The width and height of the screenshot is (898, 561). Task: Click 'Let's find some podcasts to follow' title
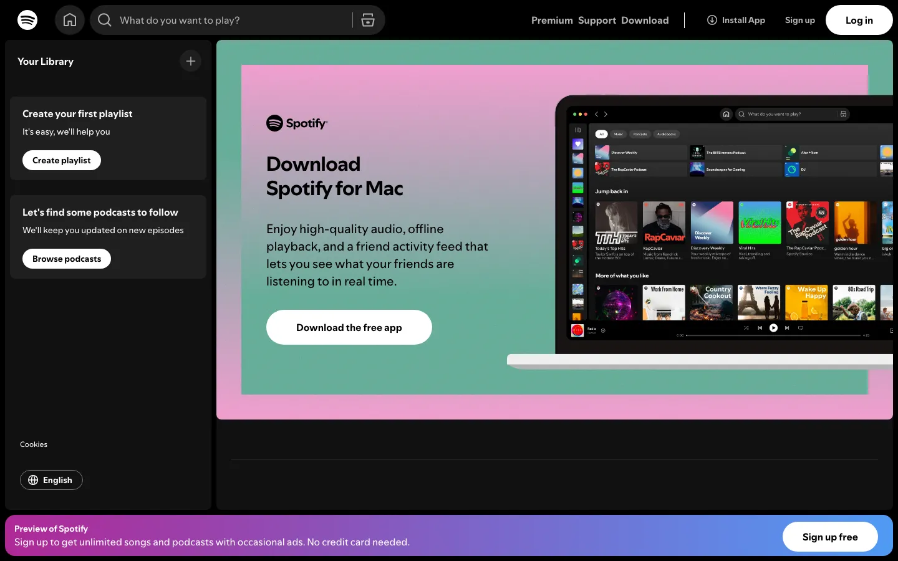pos(100,212)
